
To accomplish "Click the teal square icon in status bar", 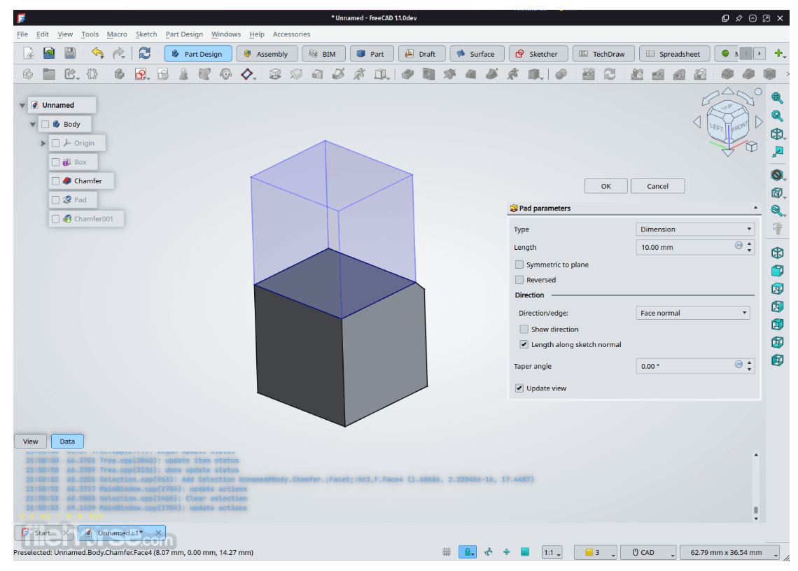I will click(525, 552).
